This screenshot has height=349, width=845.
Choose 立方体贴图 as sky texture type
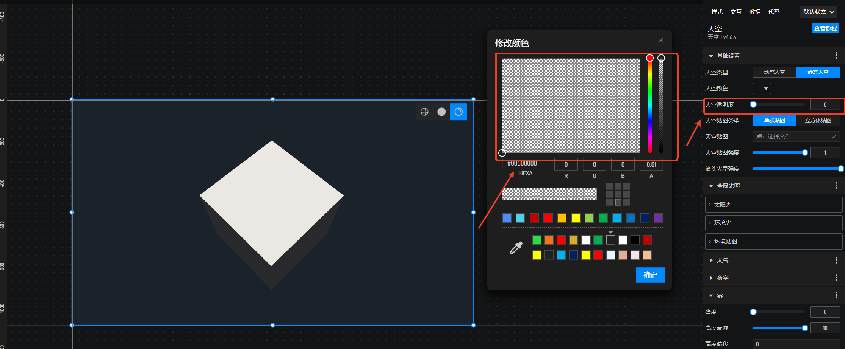click(x=818, y=120)
